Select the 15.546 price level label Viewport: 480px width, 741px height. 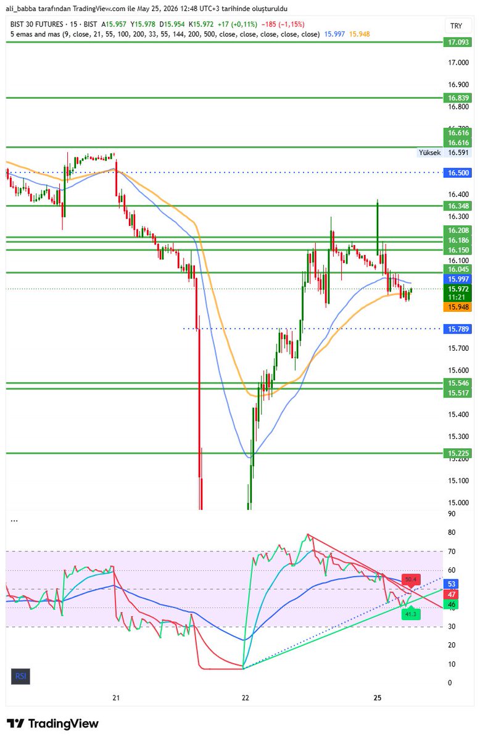[457, 383]
